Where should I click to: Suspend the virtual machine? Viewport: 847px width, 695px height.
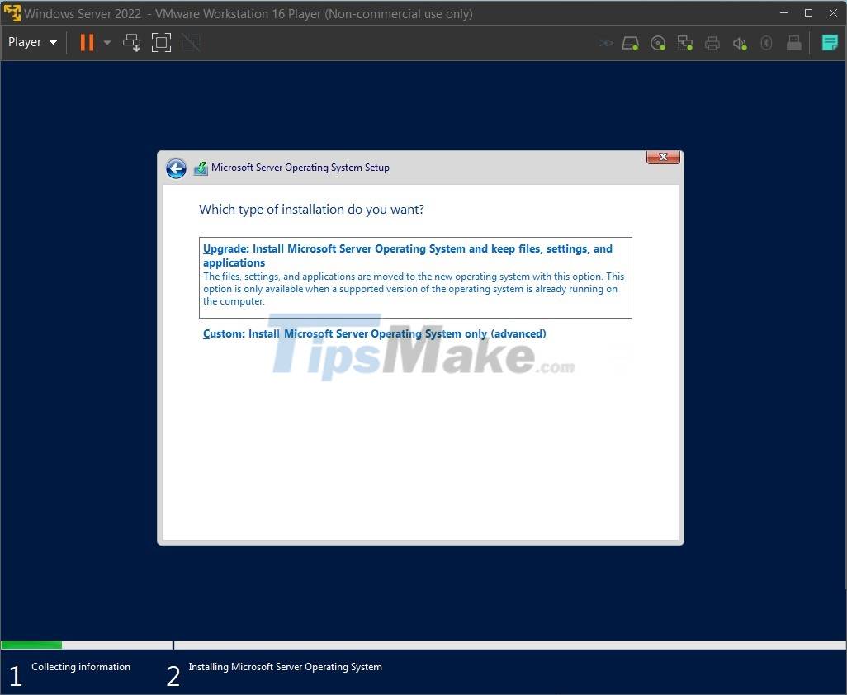click(x=87, y=42)
